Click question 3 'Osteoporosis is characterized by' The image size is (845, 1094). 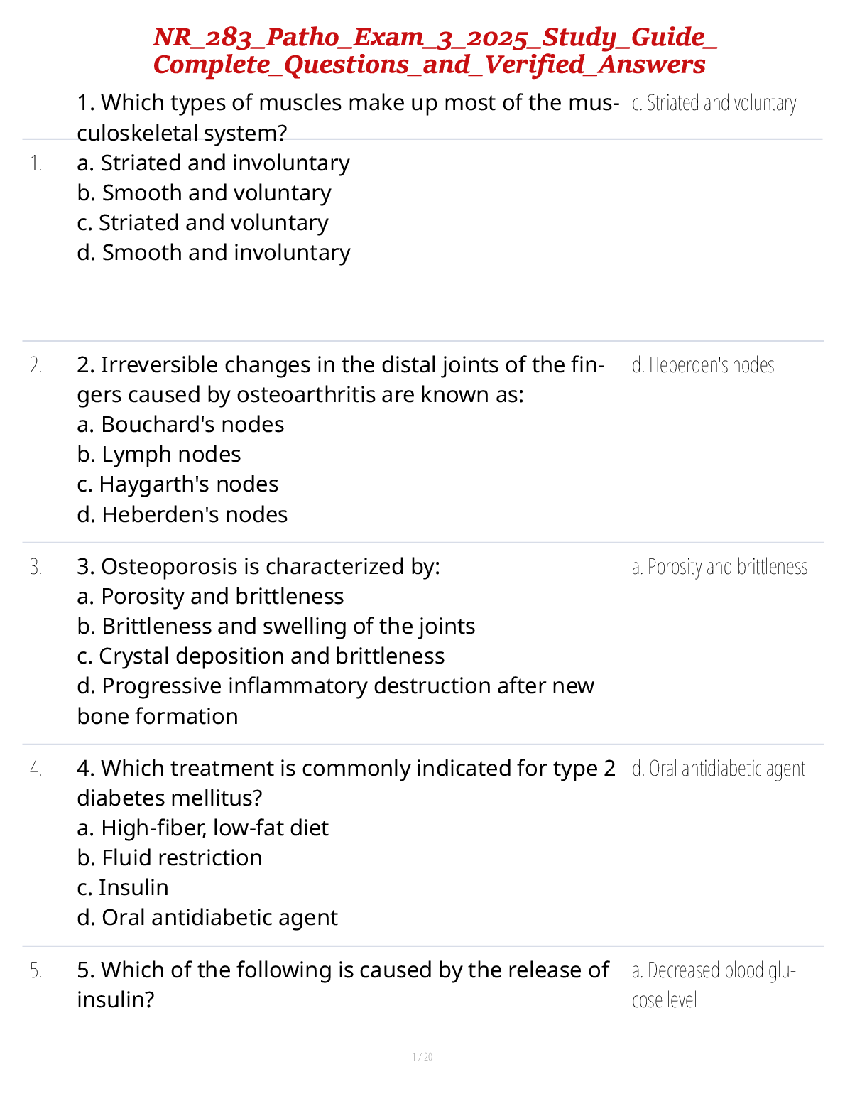pos(258,567)
